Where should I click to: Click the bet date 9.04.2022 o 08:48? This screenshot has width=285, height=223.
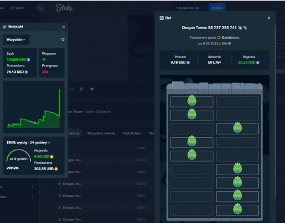pos(214,44)
